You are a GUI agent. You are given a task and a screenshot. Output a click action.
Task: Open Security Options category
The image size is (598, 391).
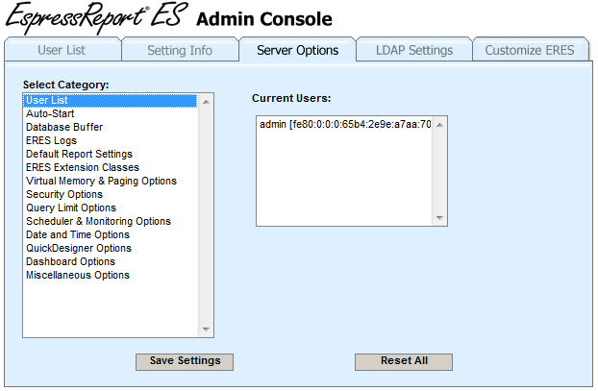click(x=111, y=194)
